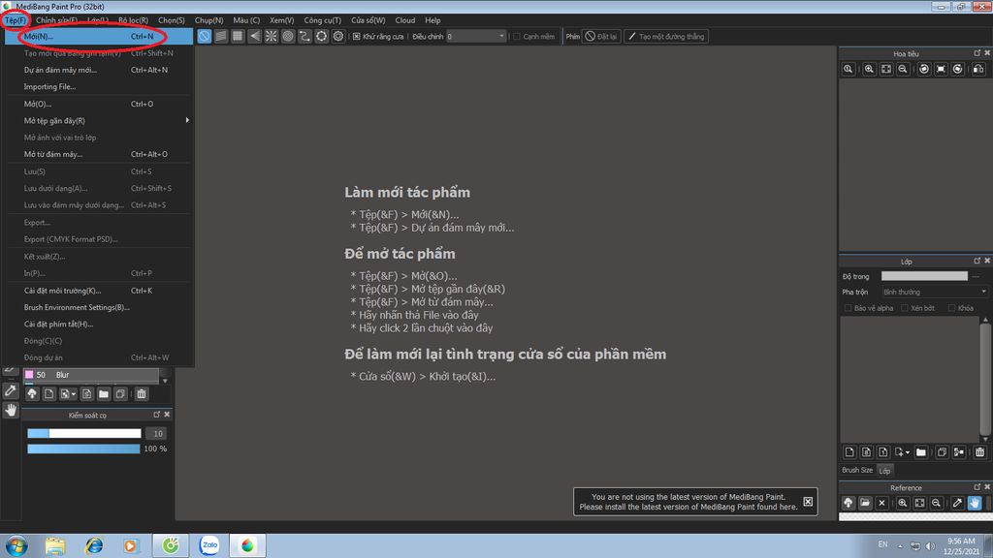Image resolution: width=993 pixels, height=558 pixels.
Task: Choose Mở(O)... menu entry
Action: tap(98, 104)
